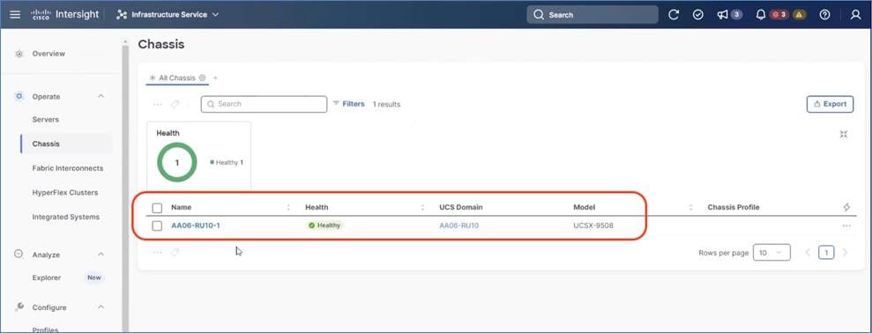Open the Rows per page dropdown
Viewport: 872px width, 333px height.
pos(771,253)
